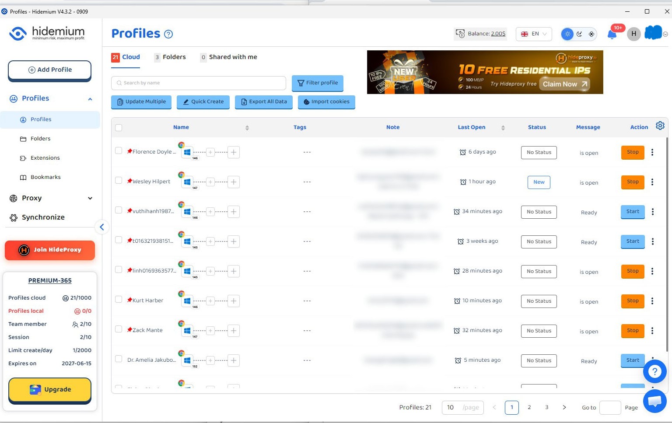Click the Add Profile button
This screenshot has height=423, width=672.
point(50,70)
